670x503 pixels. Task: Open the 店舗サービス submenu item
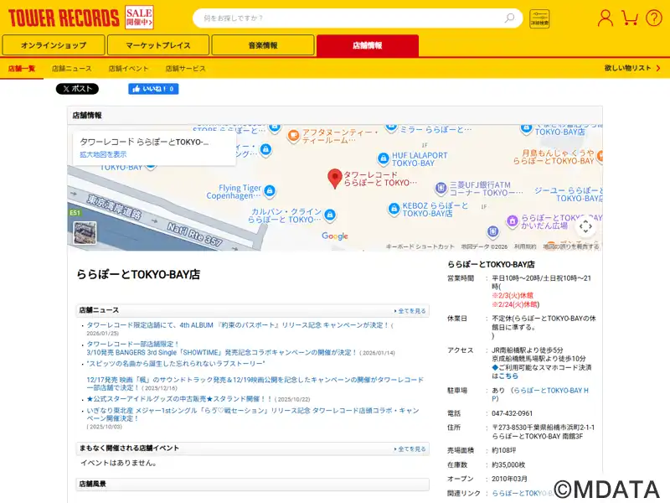click(185, 69)
